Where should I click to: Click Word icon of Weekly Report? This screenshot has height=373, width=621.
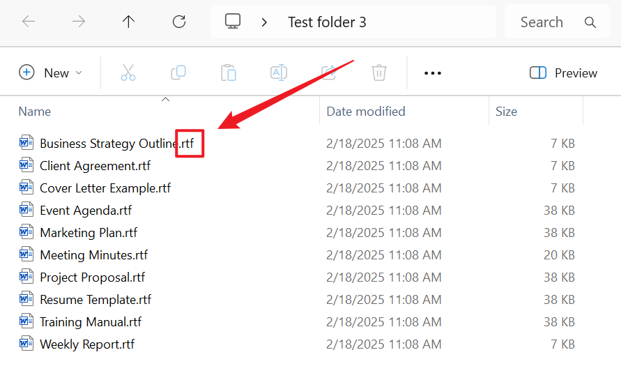[26, 343]
